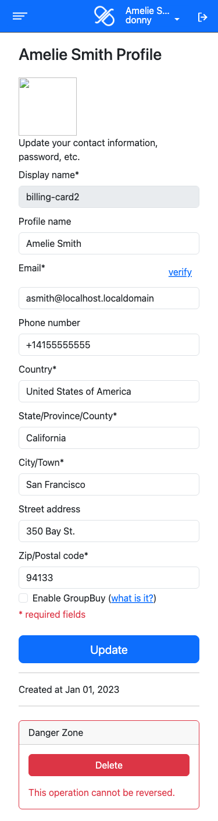218x821 pixels.
Task: Click the red Delete button
Action: (109, 765)
